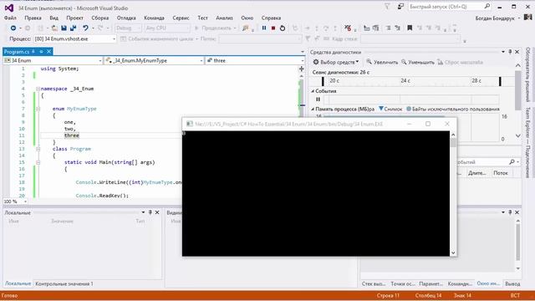Pause the events timeline in diagnostics
The image size is (535, 301).
(318, 99)
